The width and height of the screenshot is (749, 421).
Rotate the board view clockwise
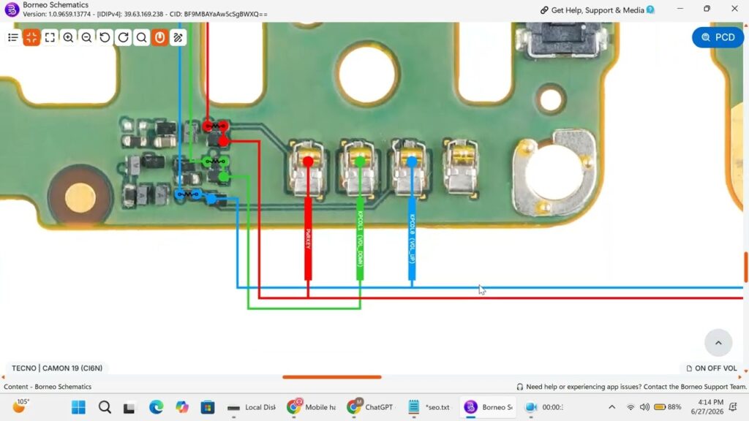[123, 37]
